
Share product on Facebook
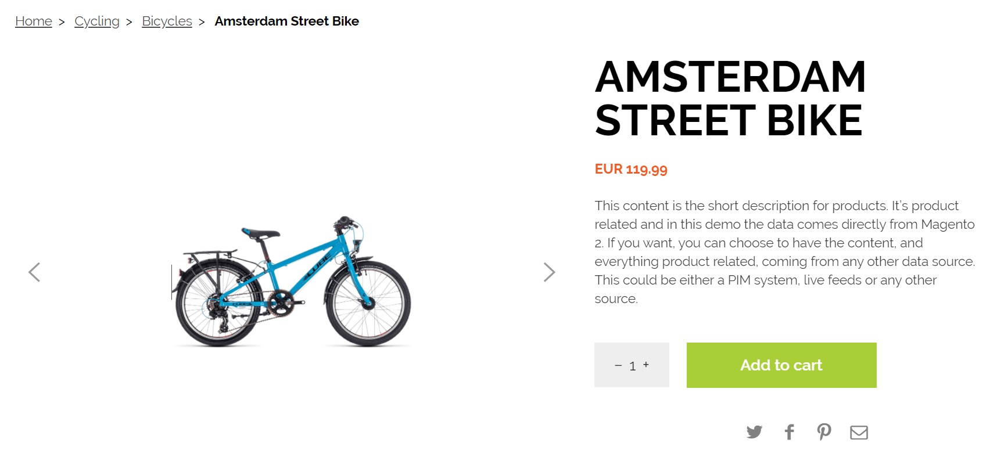[789, 432]
